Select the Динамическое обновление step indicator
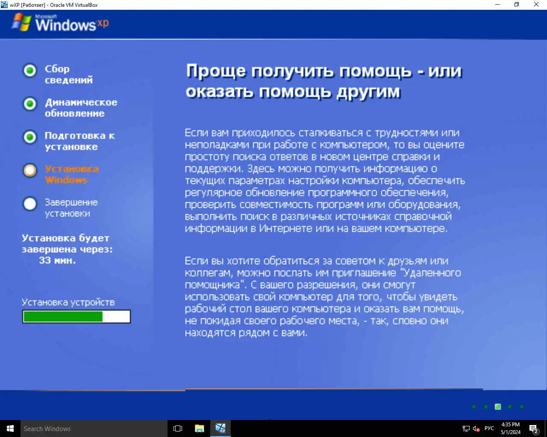The image size is (547, 437). click(30, 104)
